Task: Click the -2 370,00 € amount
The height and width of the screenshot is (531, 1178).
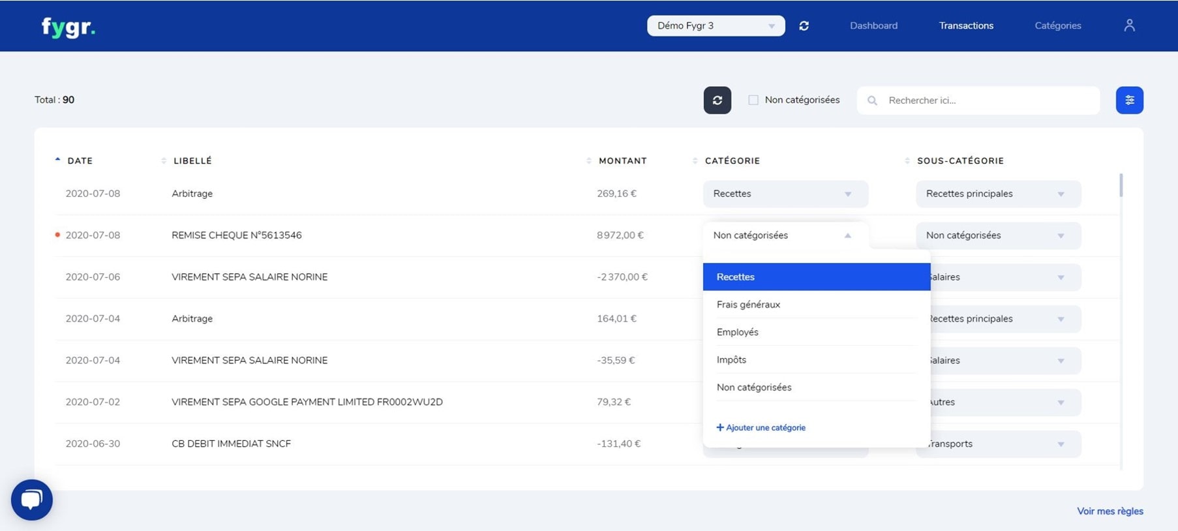Action: (x=622, y=277)
